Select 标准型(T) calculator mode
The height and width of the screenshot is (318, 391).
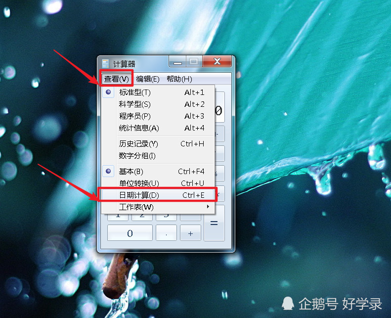coord(158,92)
